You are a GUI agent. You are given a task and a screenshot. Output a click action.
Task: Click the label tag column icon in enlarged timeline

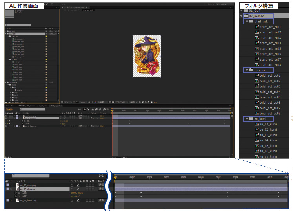[x=7, y=181]
